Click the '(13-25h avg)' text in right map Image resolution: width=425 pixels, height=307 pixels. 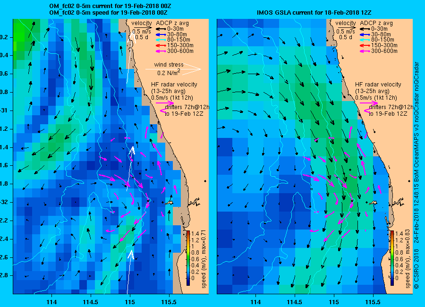click(x=373, y=91)
